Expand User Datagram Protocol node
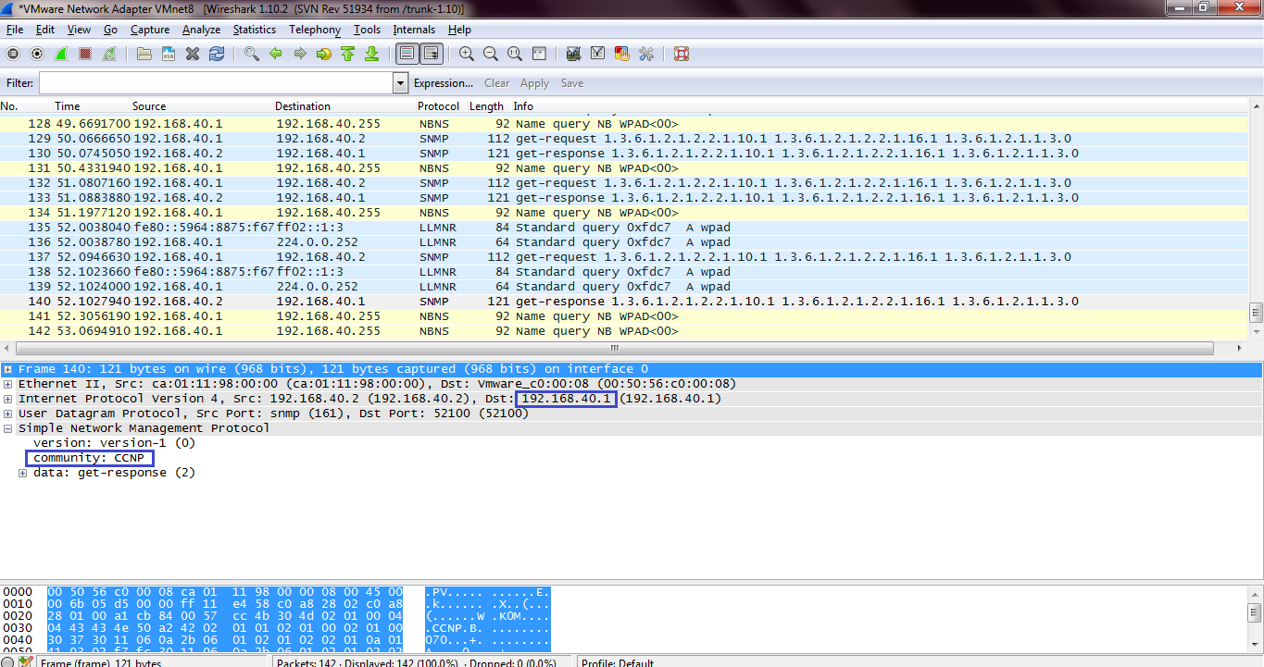The image size is (1264, 667). 8,414
